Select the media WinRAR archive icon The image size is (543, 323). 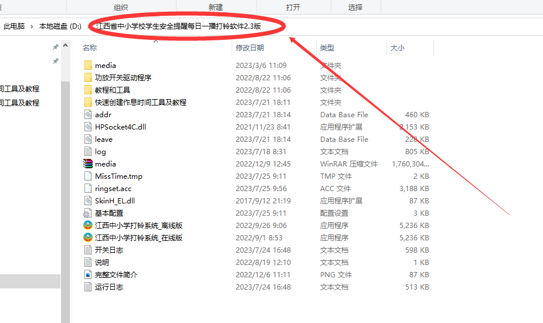tap(88, 164)
